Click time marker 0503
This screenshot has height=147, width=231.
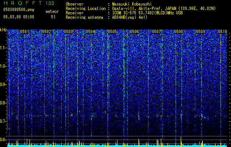pyautogui.click(x=69, y=32)
